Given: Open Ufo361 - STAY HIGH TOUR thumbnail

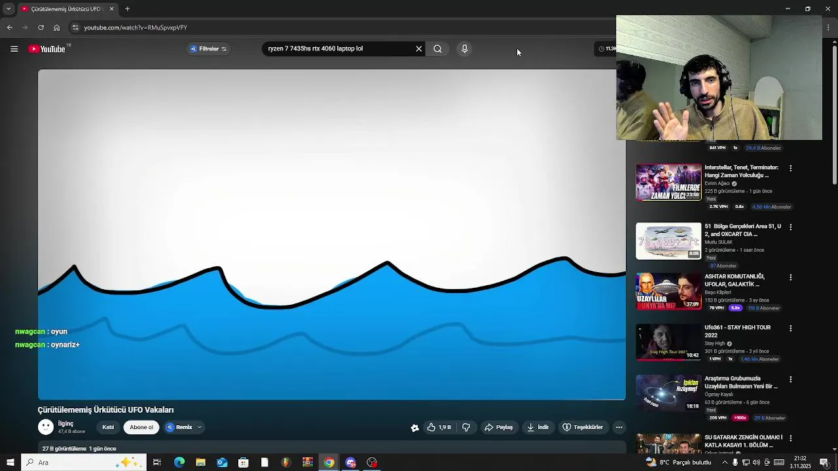Looking at the screenshot, I should (x=668, y=342).
